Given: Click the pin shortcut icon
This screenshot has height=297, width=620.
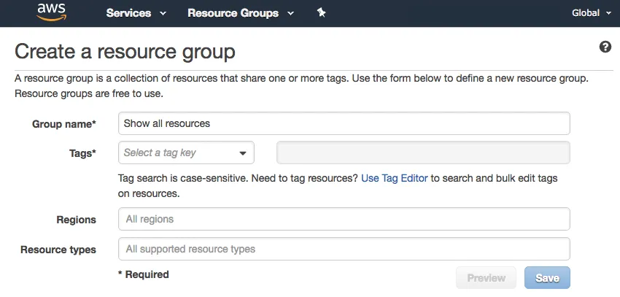Looking at the screenshot, I should [x=321, y=13].
